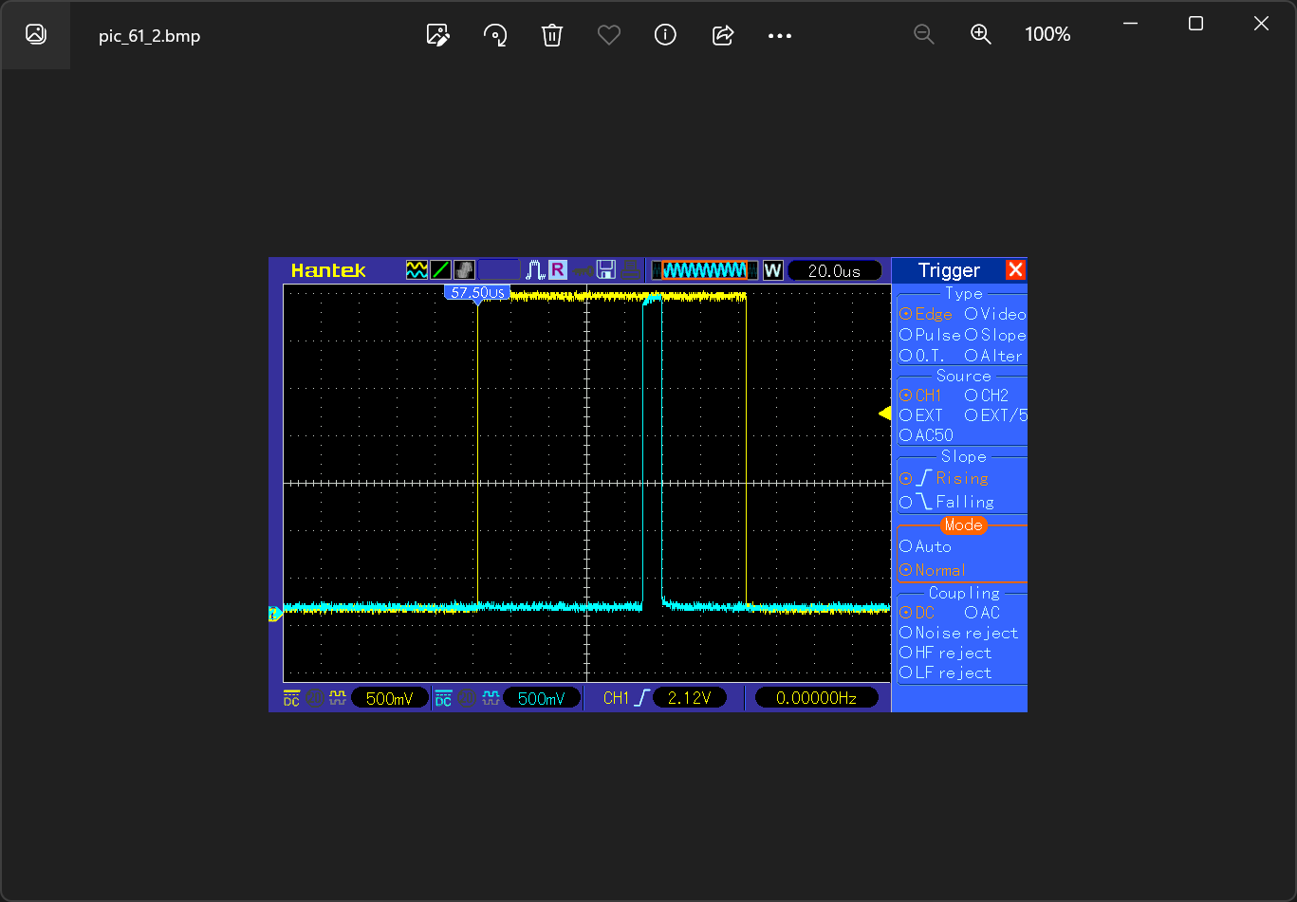Delete the image using the trash icon
This screenshot has height=902, width=1297.
552,35
